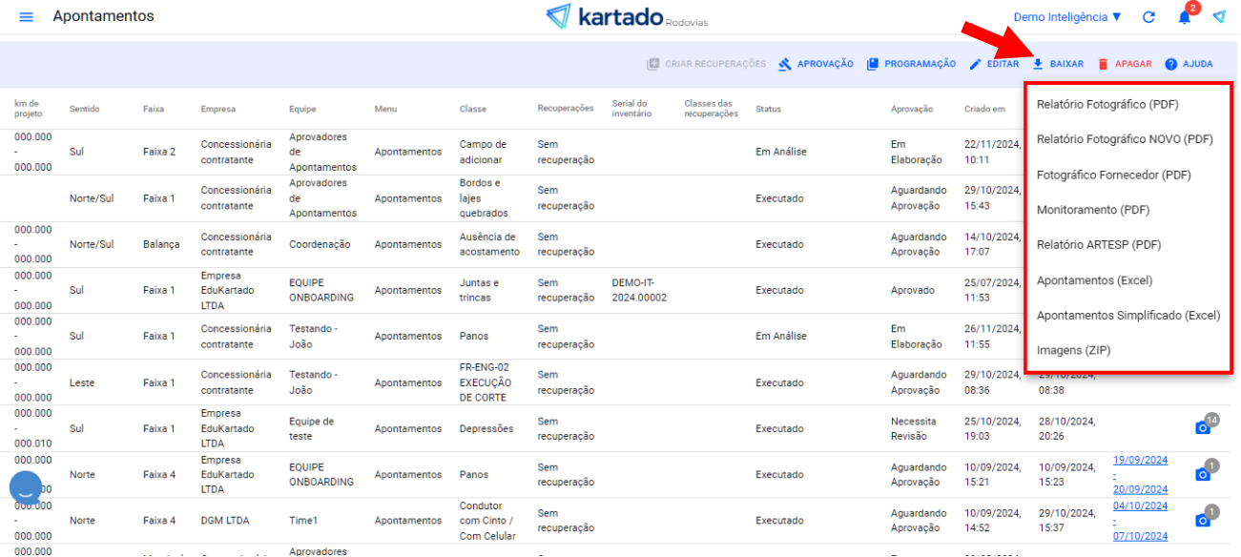Open the notifications bell
Screen dimensions: 1241x557
tap(1185, 17)
